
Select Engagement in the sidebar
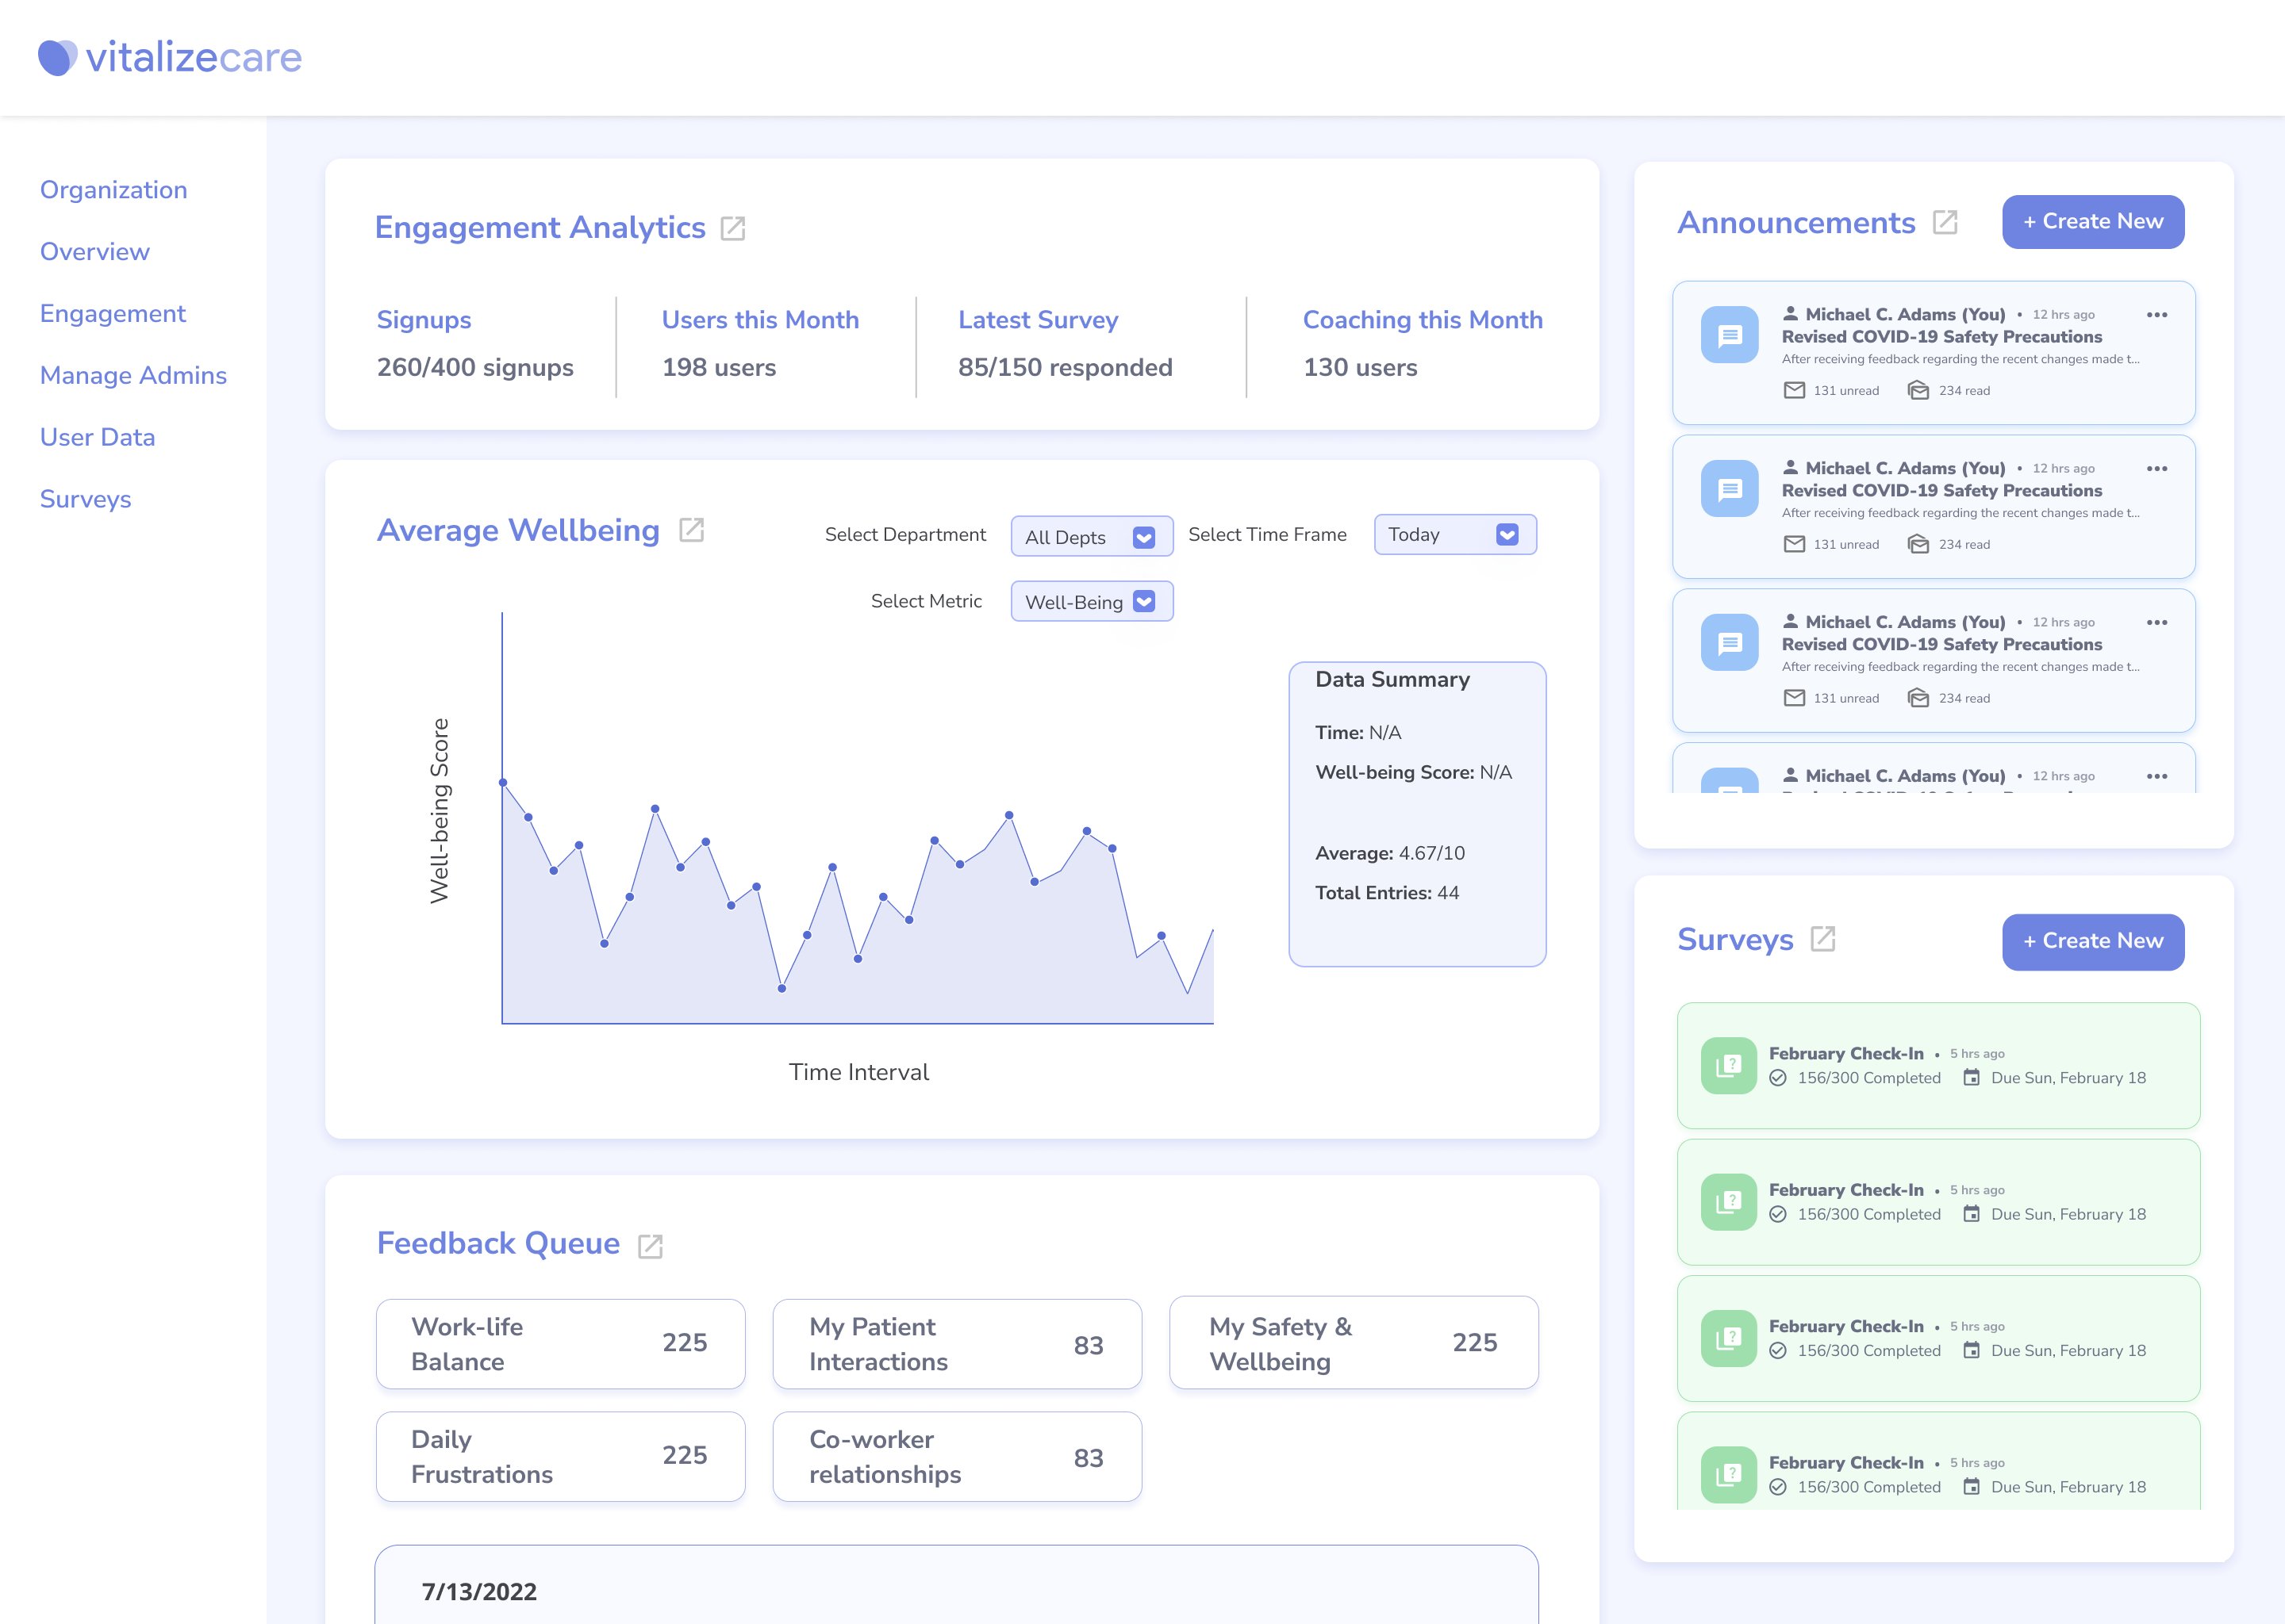click(x=112, y=314)
